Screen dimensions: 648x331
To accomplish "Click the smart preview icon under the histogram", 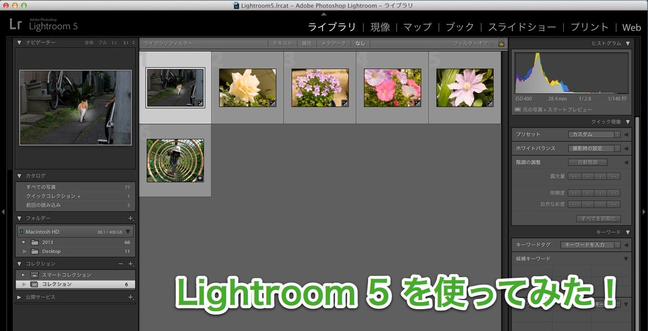I will click(518, 110).
